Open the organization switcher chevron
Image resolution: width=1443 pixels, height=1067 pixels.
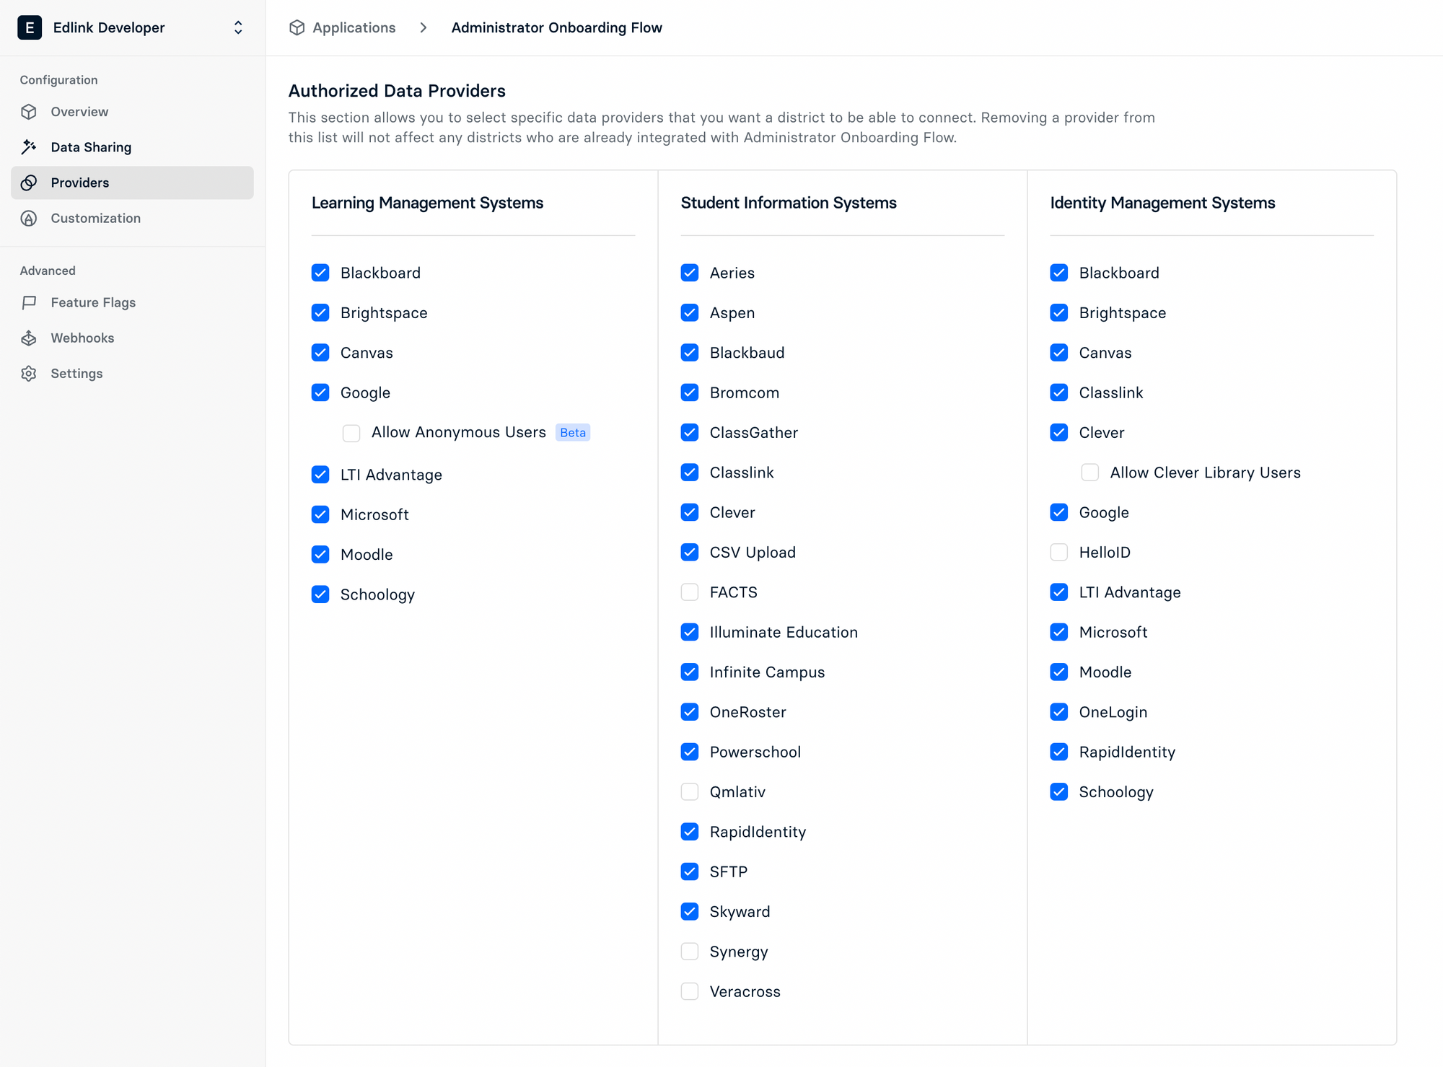coord(238,27)
